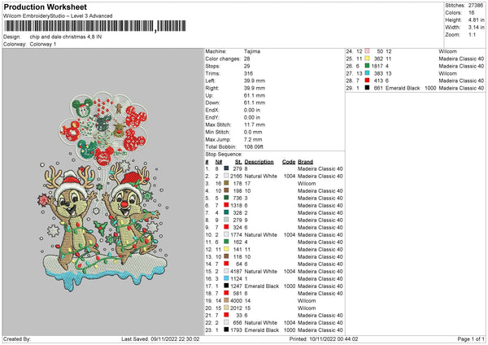The image size is (488, 345).
Task: Click the olive swatch in stop row 3
Action: (x=226, y=183)
